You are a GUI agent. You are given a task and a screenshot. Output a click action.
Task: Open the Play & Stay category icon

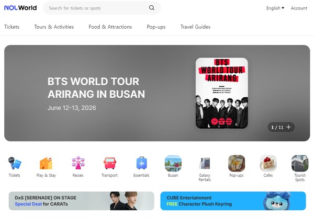pos(46,163)
